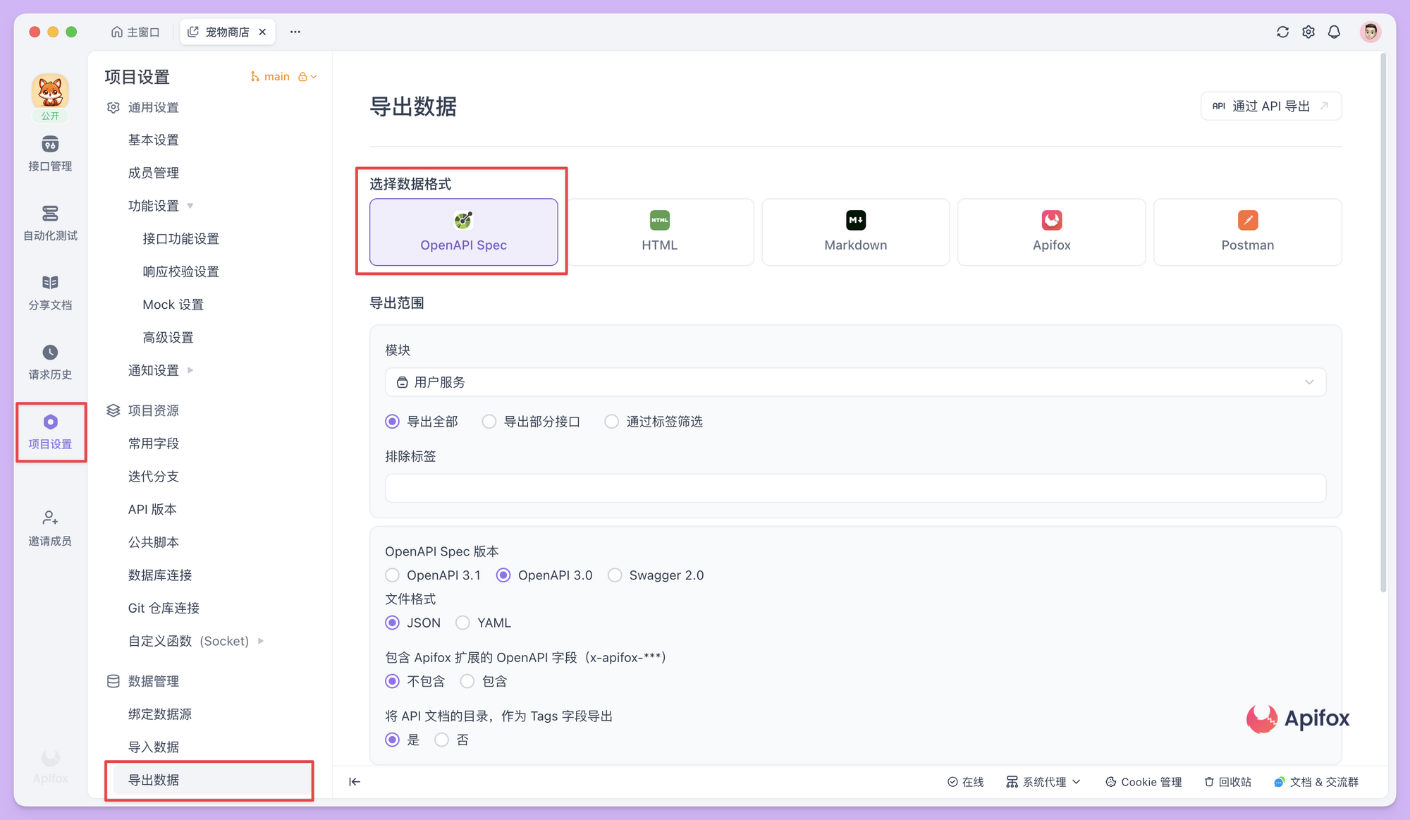Open the 文档 & 交流群 link
The height and width of the screenshot is (820, 1410).
coord(1323,781)
